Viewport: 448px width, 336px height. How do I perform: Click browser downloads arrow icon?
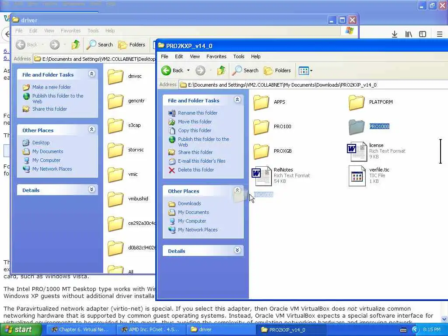tap(395, 34)
